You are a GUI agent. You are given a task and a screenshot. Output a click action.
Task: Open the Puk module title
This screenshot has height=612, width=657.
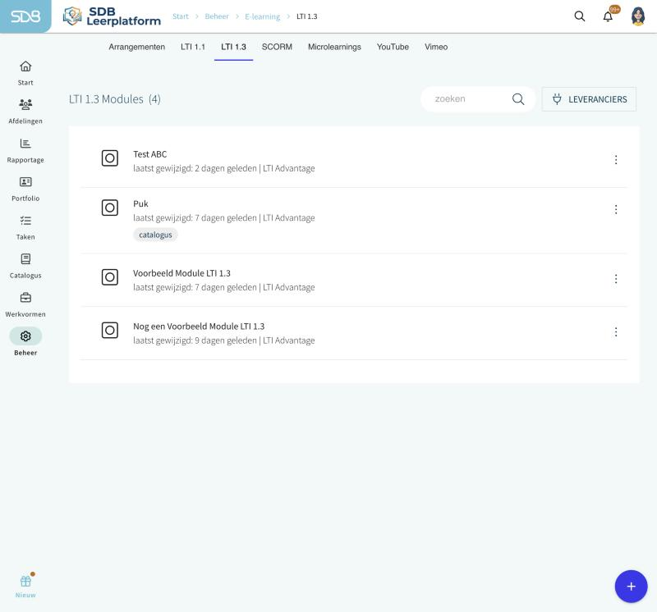[x=140, y=203]
